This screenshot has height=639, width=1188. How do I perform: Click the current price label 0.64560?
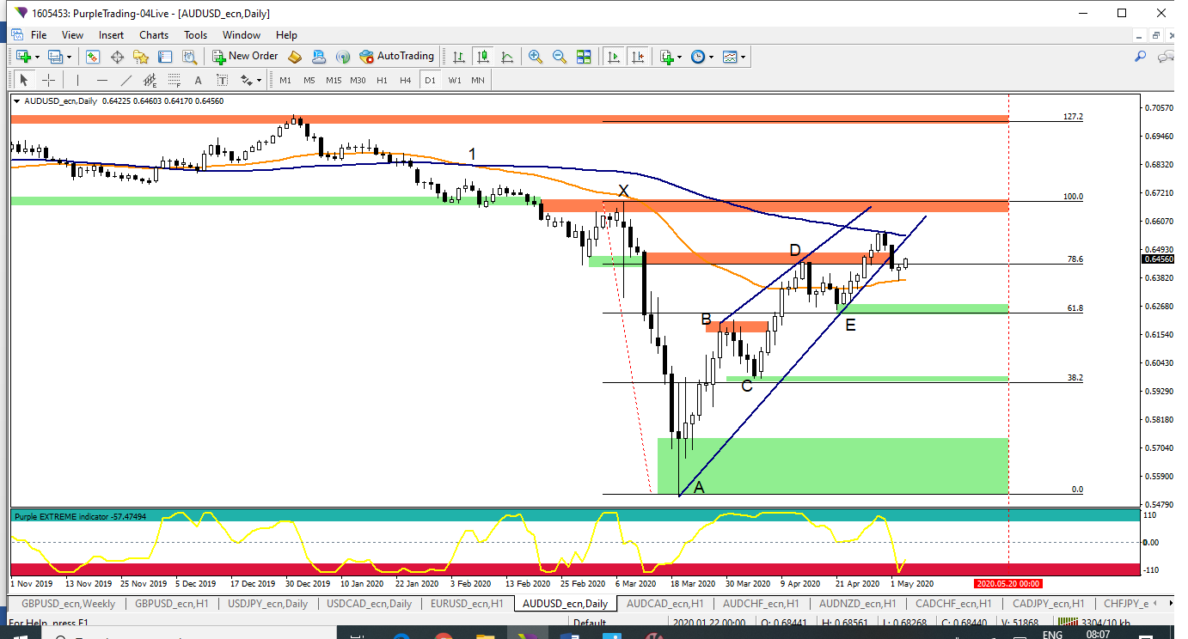1158,259
